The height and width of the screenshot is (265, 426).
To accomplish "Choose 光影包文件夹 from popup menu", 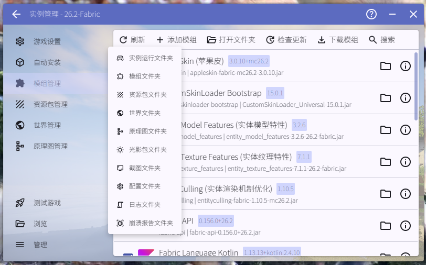I will point(145,149).
